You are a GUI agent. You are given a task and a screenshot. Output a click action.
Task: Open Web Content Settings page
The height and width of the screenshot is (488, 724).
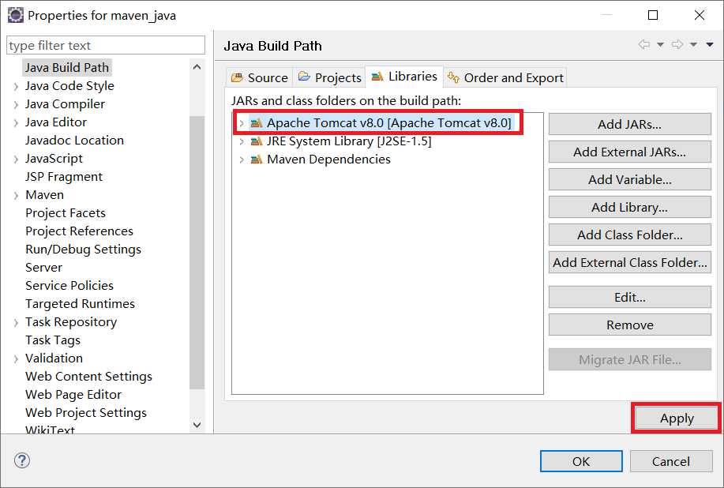(x=88, y=377)
